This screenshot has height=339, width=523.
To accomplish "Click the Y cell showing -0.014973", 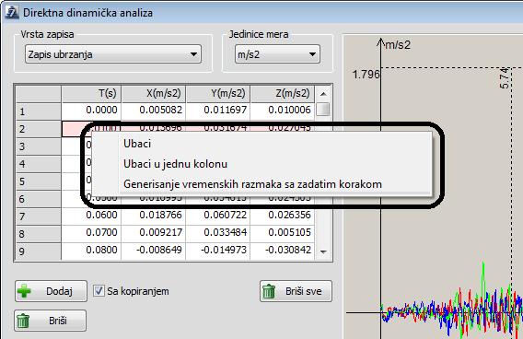I will [218, 250].
